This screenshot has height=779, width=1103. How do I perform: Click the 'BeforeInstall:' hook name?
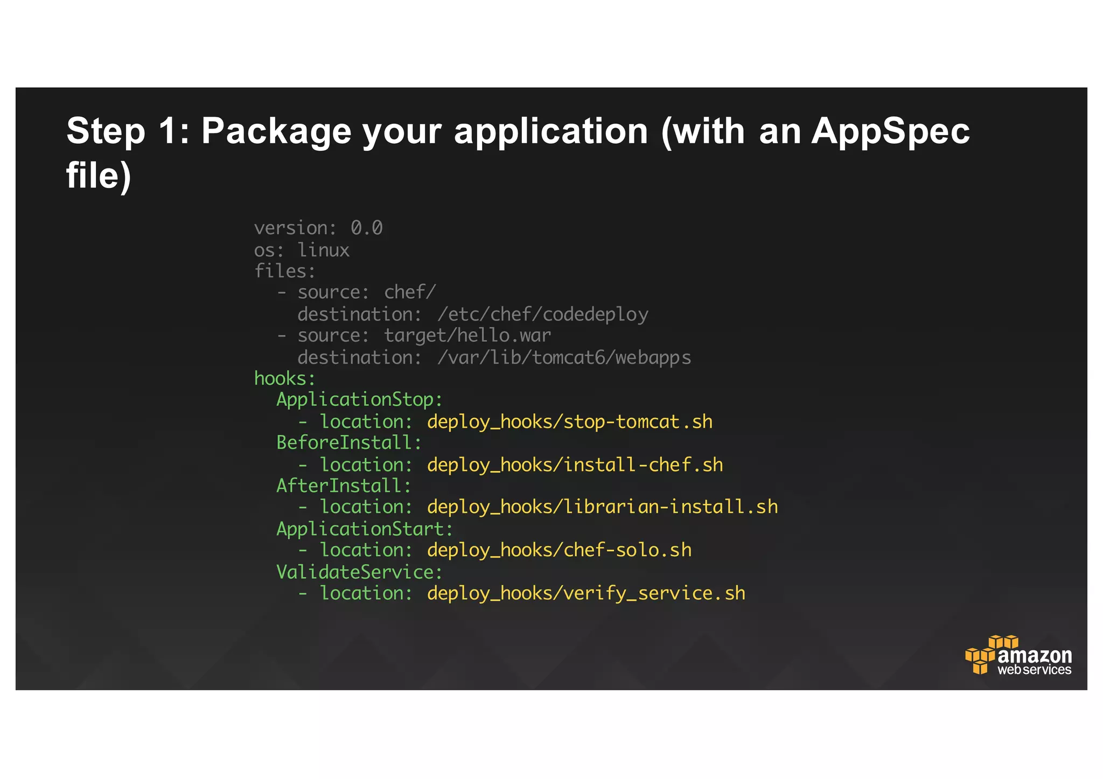[349, 443]
